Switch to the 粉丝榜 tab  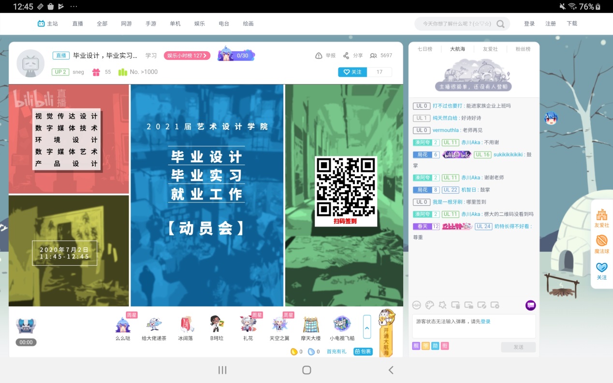click(523, 49)
